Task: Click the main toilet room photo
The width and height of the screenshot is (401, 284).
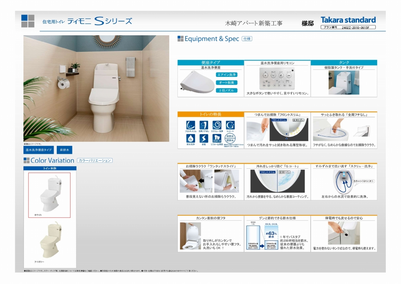Action: coord(96,88)
